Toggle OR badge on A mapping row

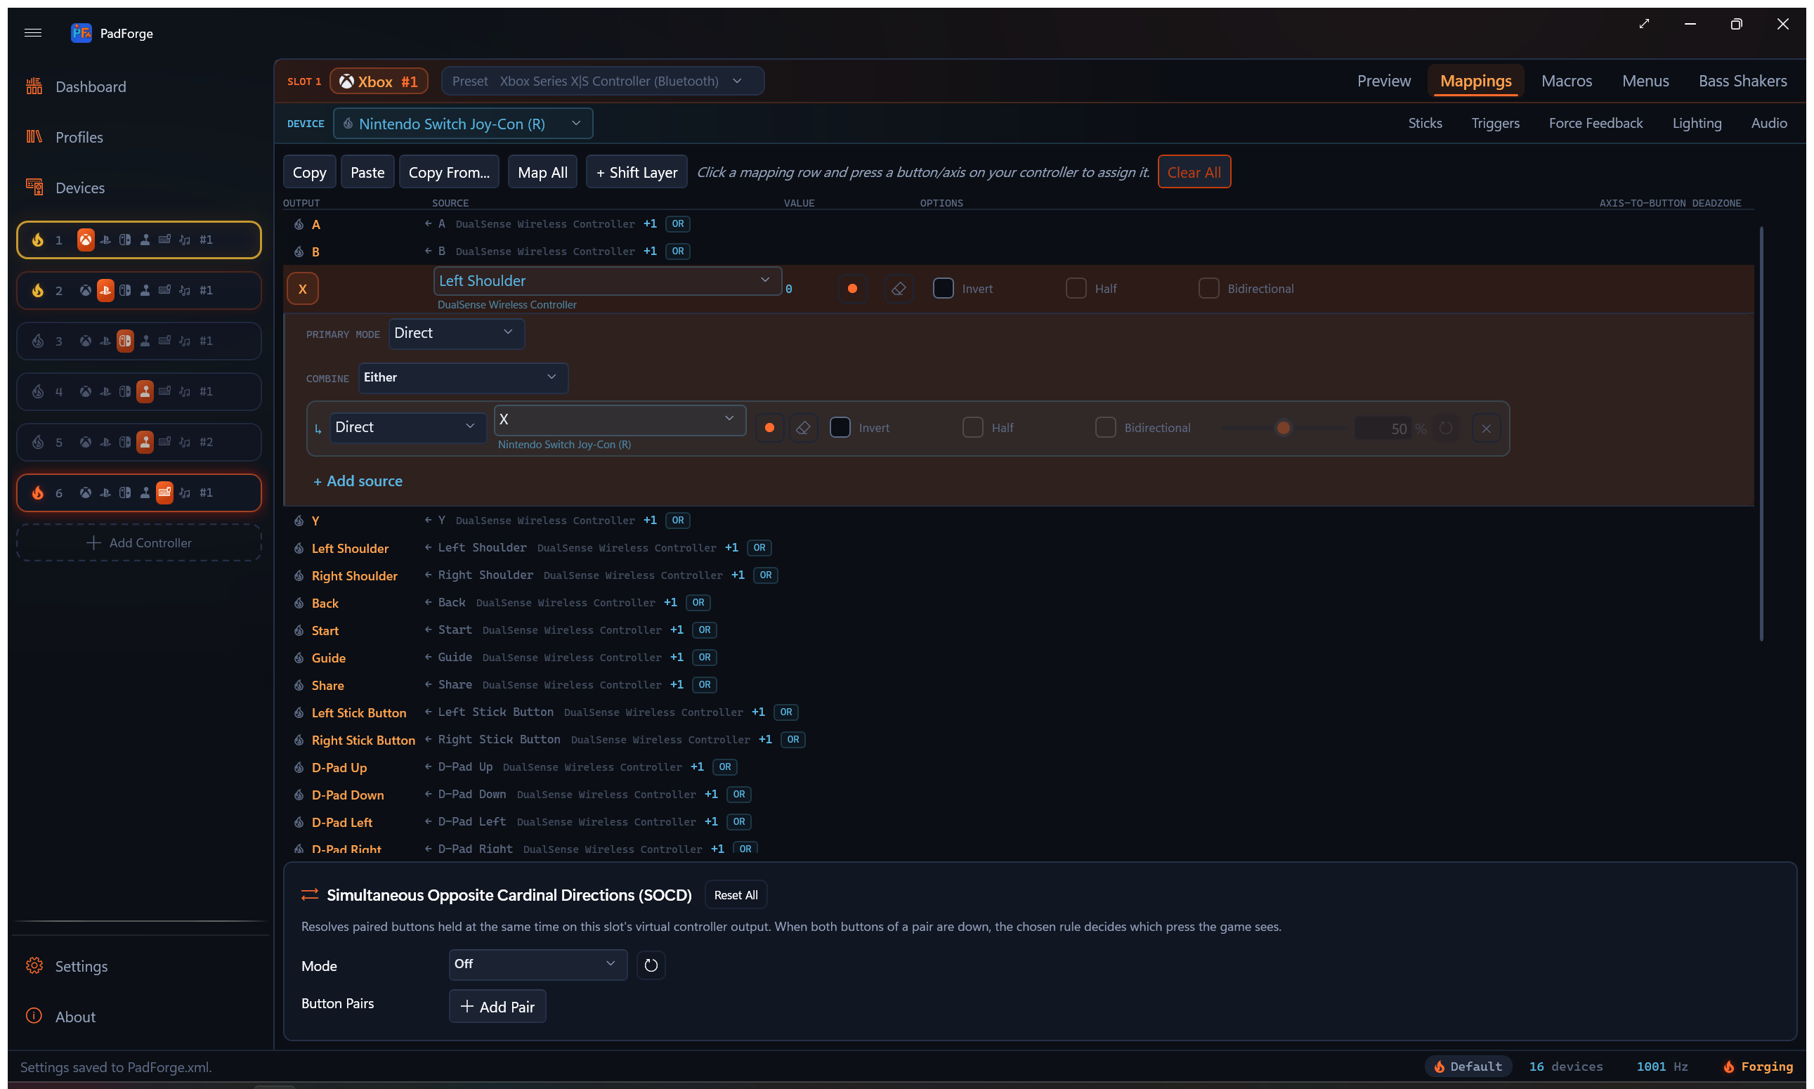678,225
